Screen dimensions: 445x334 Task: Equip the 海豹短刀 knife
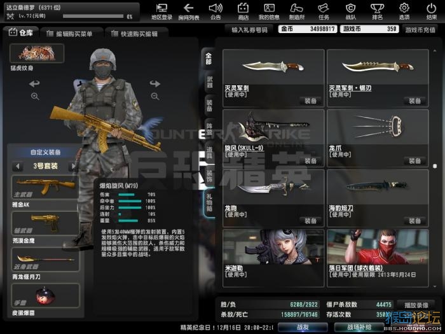pos(414,221)
